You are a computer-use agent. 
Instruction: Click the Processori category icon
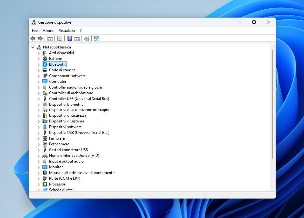point(45,184)
